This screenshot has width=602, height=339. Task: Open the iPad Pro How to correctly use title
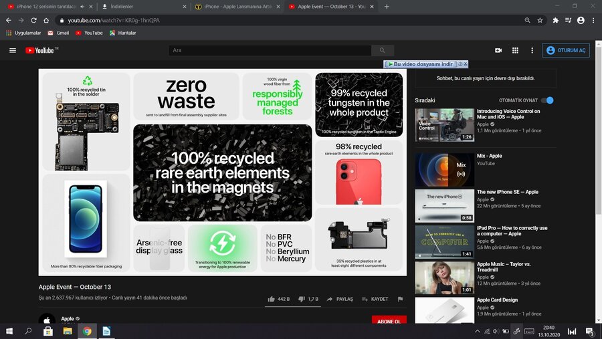click(512, 231)
